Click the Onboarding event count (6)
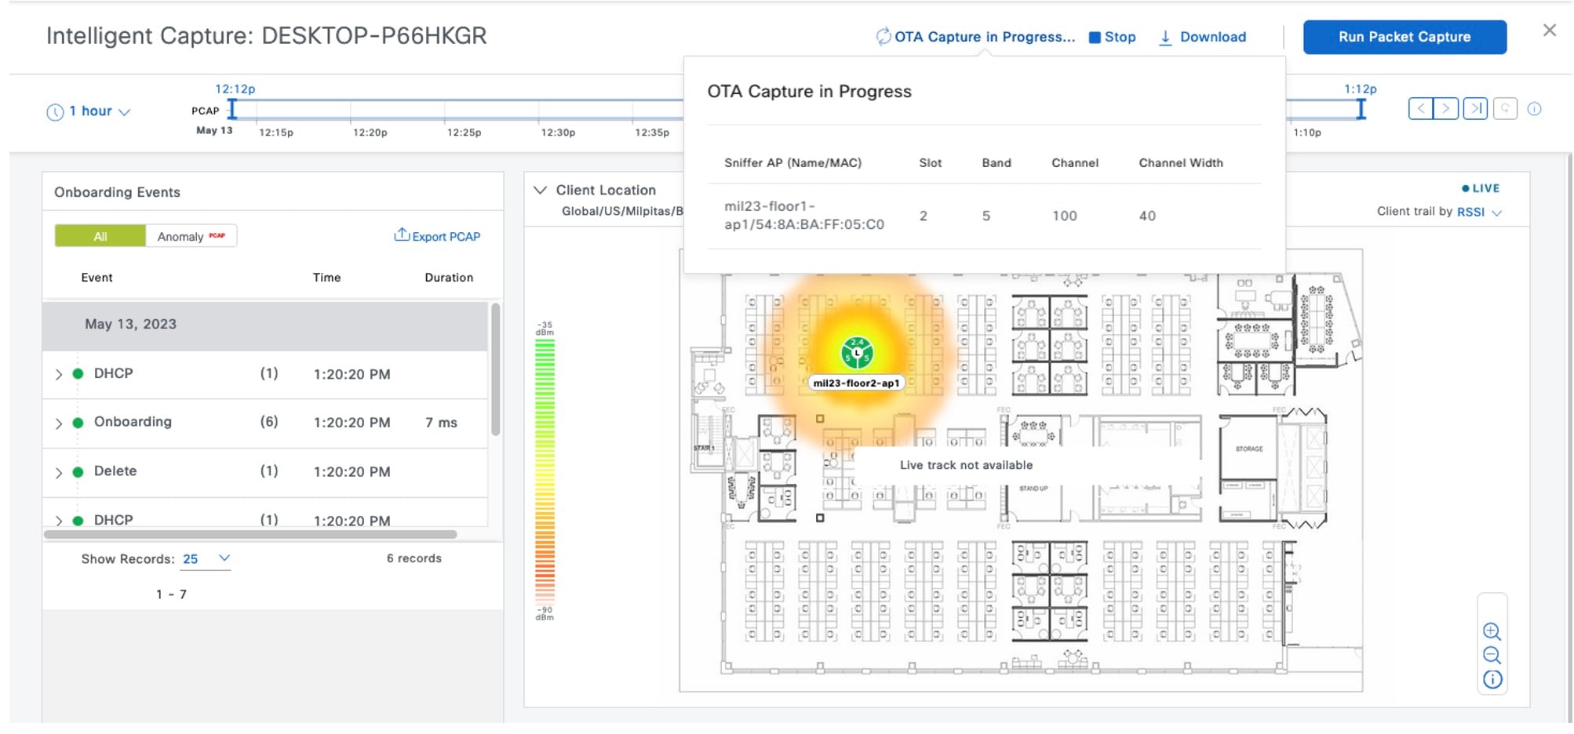 coord(269,422)
